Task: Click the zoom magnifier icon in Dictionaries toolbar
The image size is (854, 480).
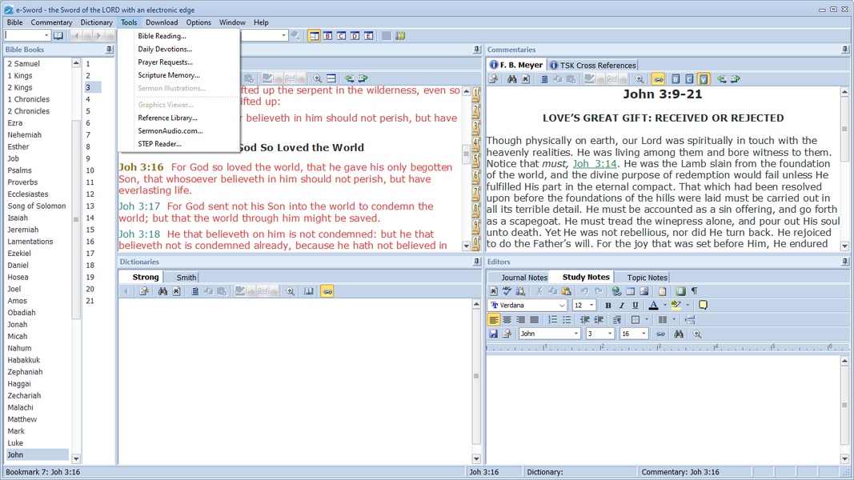Action: (x=290, y=291)
